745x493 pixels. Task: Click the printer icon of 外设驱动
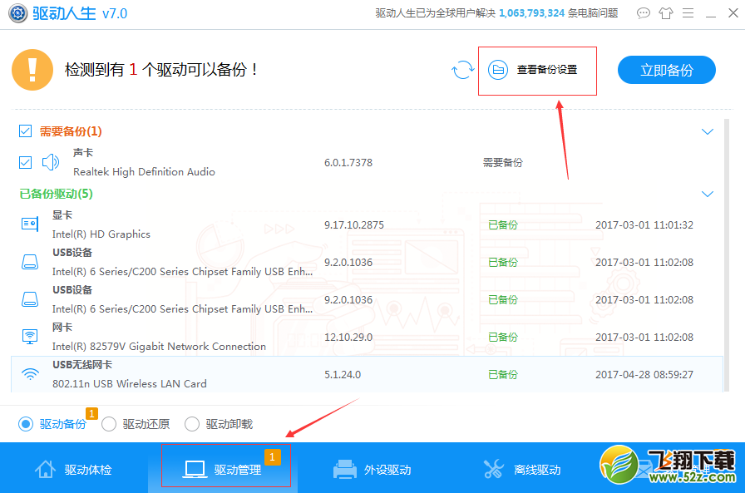click(x=345, y=469)
